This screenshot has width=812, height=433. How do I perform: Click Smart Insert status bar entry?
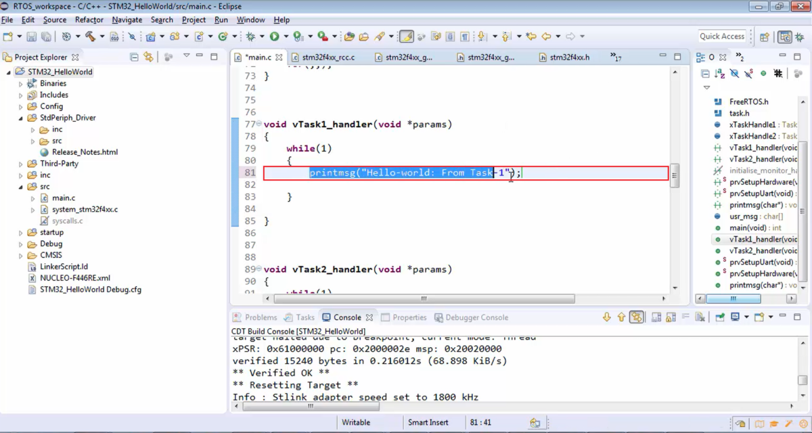[428, 423]
